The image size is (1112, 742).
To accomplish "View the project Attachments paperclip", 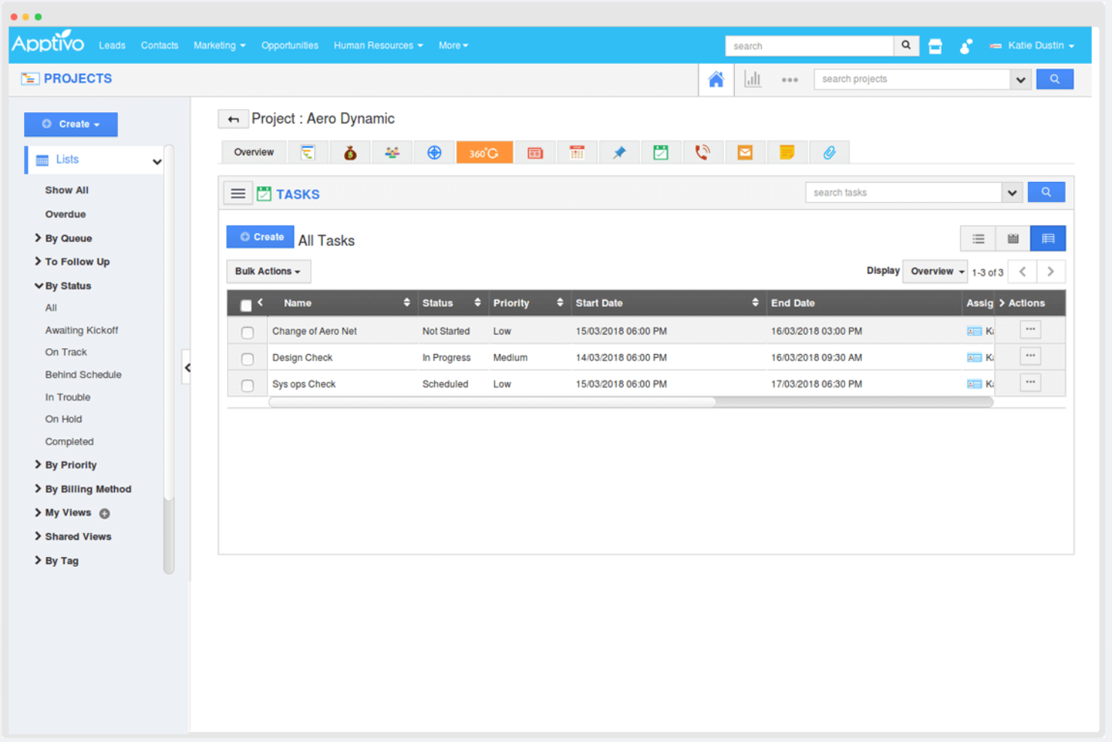I will 829,152.
